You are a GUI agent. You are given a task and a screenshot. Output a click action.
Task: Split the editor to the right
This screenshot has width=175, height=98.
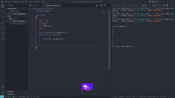tap(104, 5)
